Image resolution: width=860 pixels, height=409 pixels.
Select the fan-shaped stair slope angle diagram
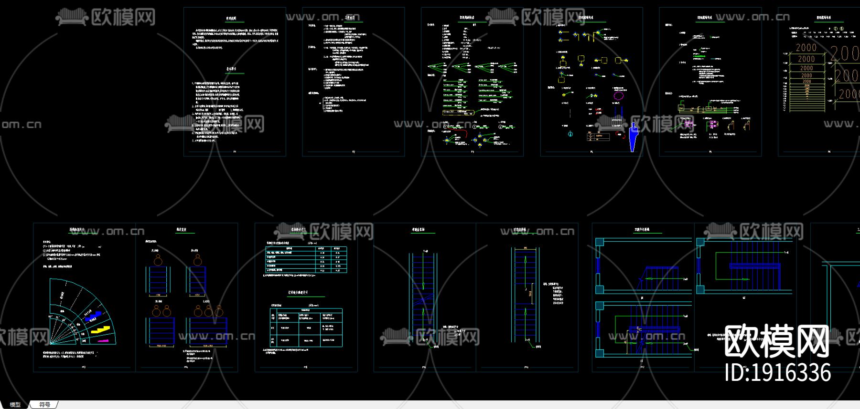82,311
